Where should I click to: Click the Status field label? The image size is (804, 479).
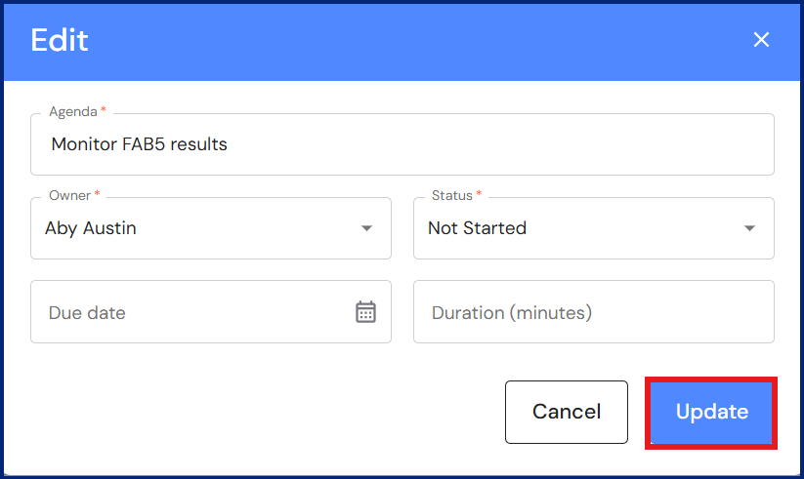point(451,196)
